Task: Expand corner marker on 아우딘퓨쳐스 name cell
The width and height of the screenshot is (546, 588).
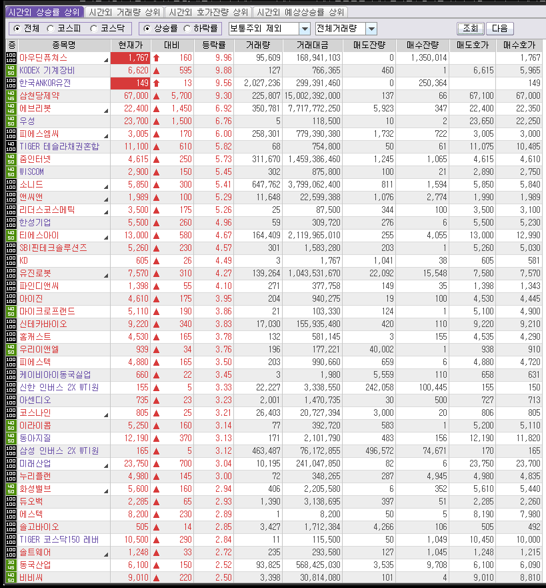Action: (106, 60)
